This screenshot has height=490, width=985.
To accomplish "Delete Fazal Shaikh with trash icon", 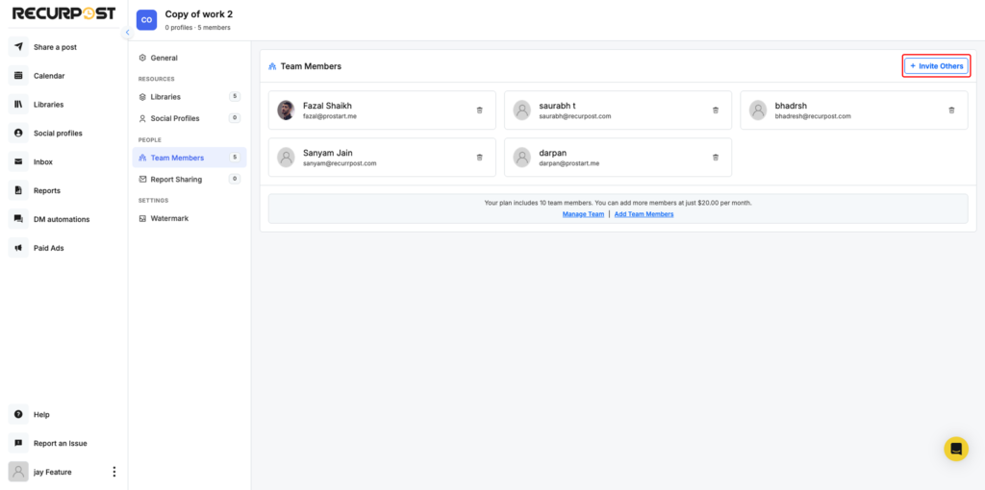I will [479, 110].
